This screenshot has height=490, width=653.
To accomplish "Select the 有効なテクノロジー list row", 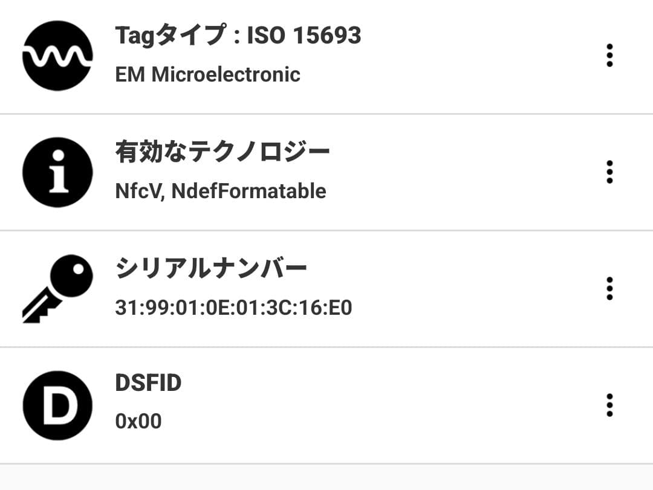I will click(302, 172).
